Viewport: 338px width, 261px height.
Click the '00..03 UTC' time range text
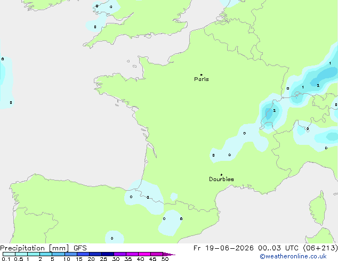click(x=278, y=248)
